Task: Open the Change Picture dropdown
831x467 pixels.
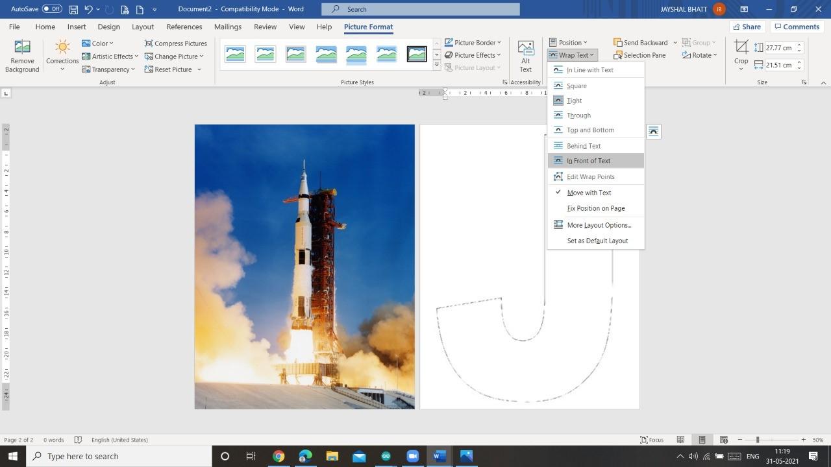Action: tap(174, 56)
